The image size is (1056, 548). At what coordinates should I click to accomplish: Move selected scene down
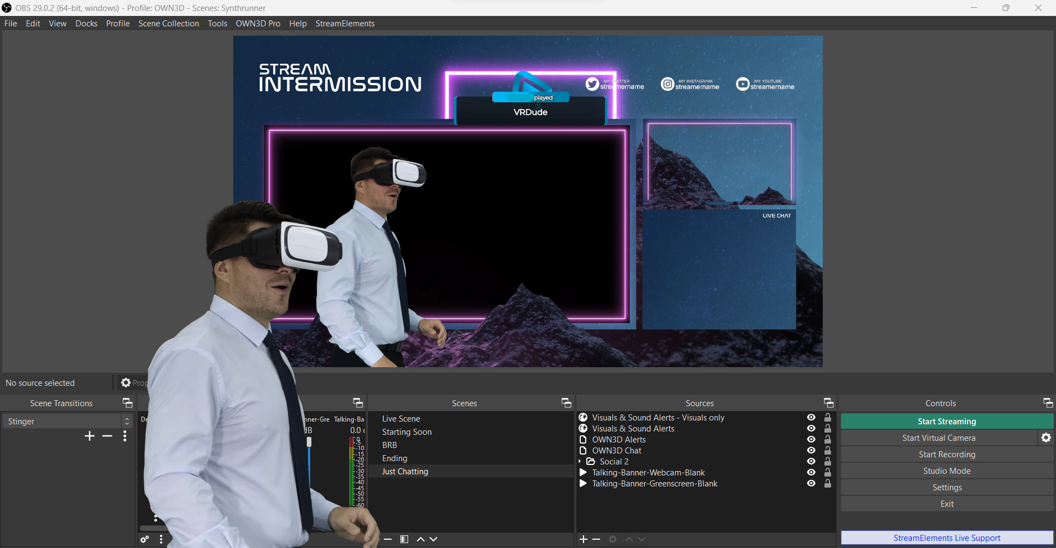433,539
